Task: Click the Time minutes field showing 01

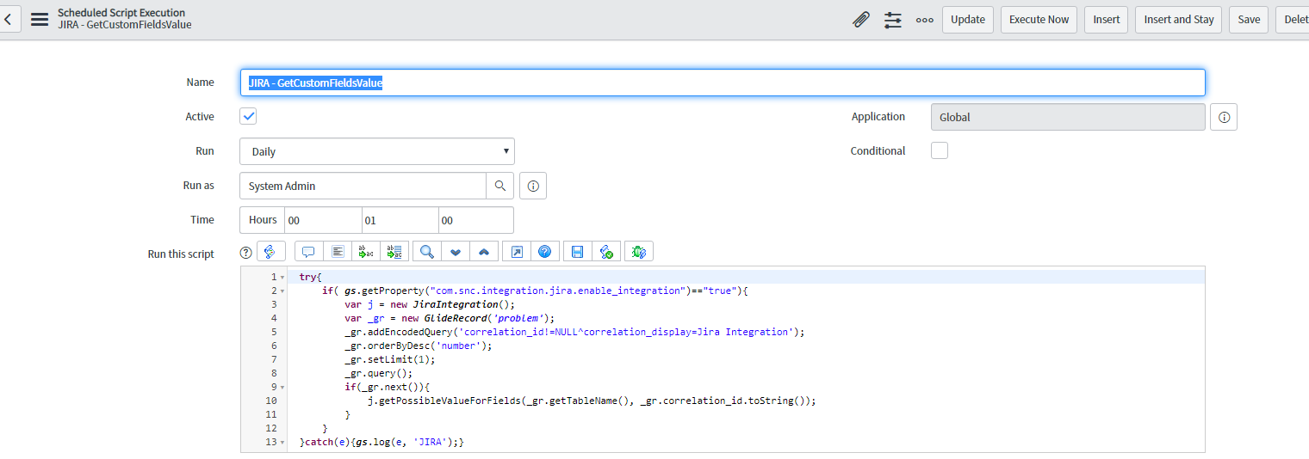Action: point(400,220)
